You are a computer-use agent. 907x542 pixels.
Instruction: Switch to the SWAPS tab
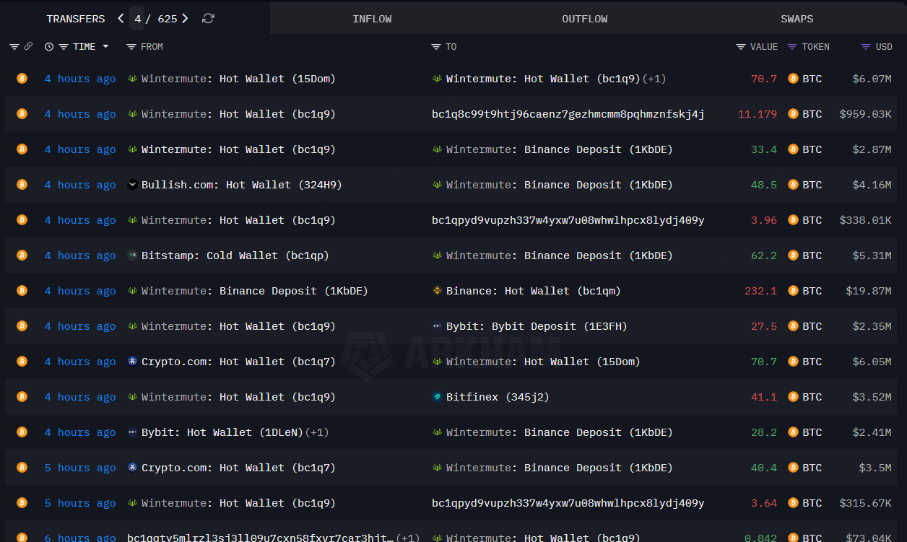[x=797, y=19]
